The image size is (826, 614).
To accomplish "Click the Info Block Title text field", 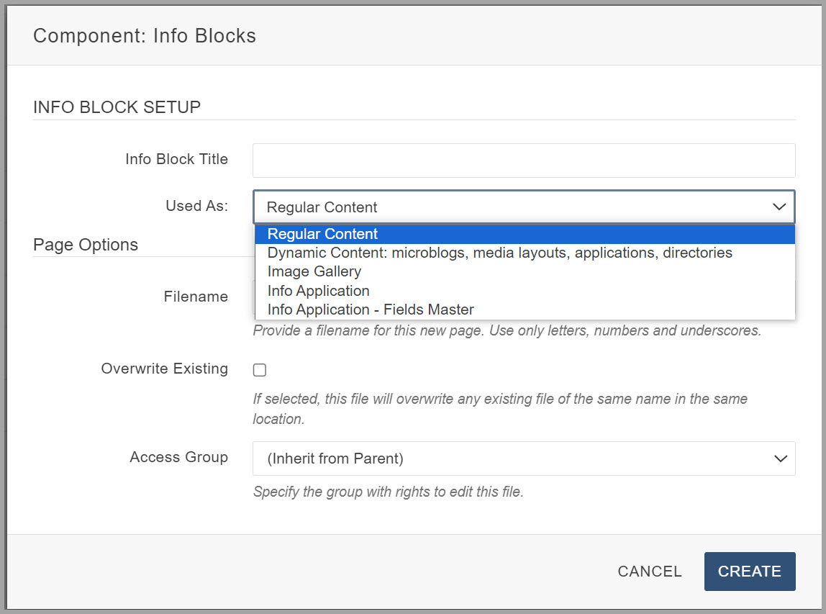I will coord(523,161).
